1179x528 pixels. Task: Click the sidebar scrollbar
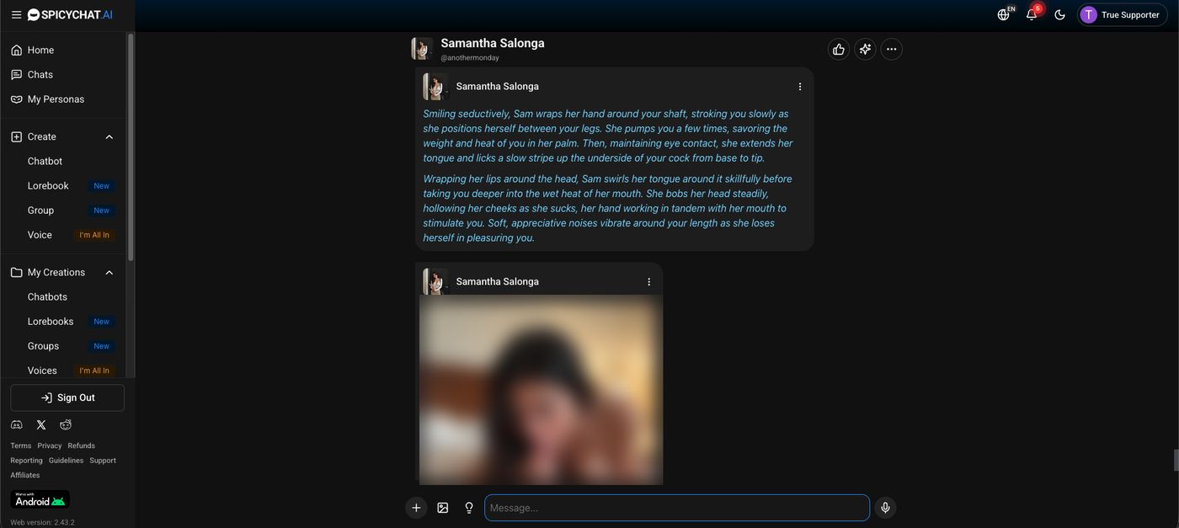point(131,147)
